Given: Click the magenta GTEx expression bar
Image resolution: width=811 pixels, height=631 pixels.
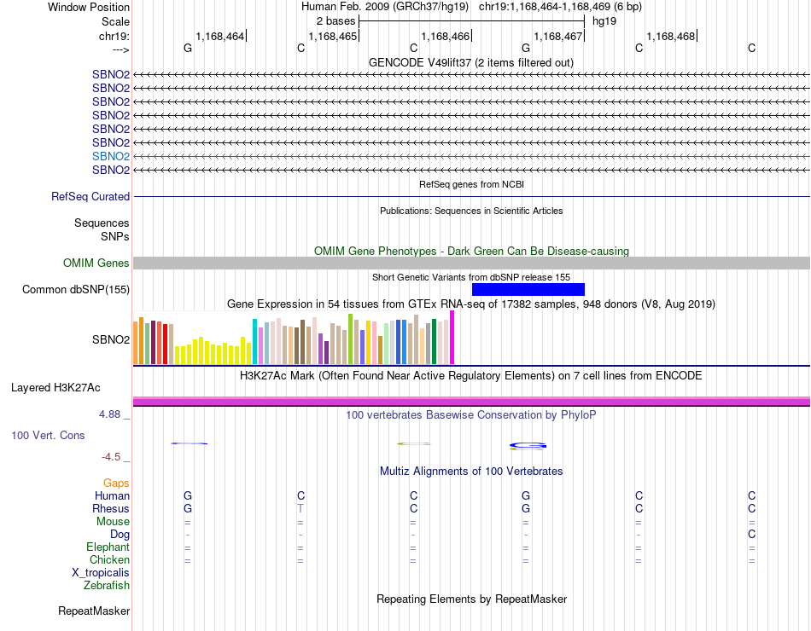Looking at the screenshot, I should pyautogui.click(x=452, y=338).
